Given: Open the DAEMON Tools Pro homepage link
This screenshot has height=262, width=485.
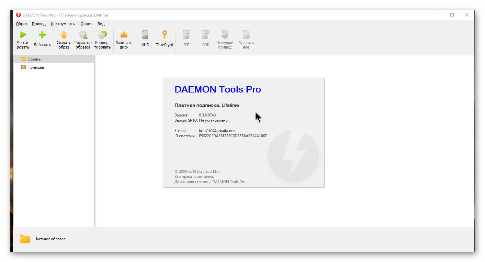Looking at the screenshot, I should (x=210, y=182).
